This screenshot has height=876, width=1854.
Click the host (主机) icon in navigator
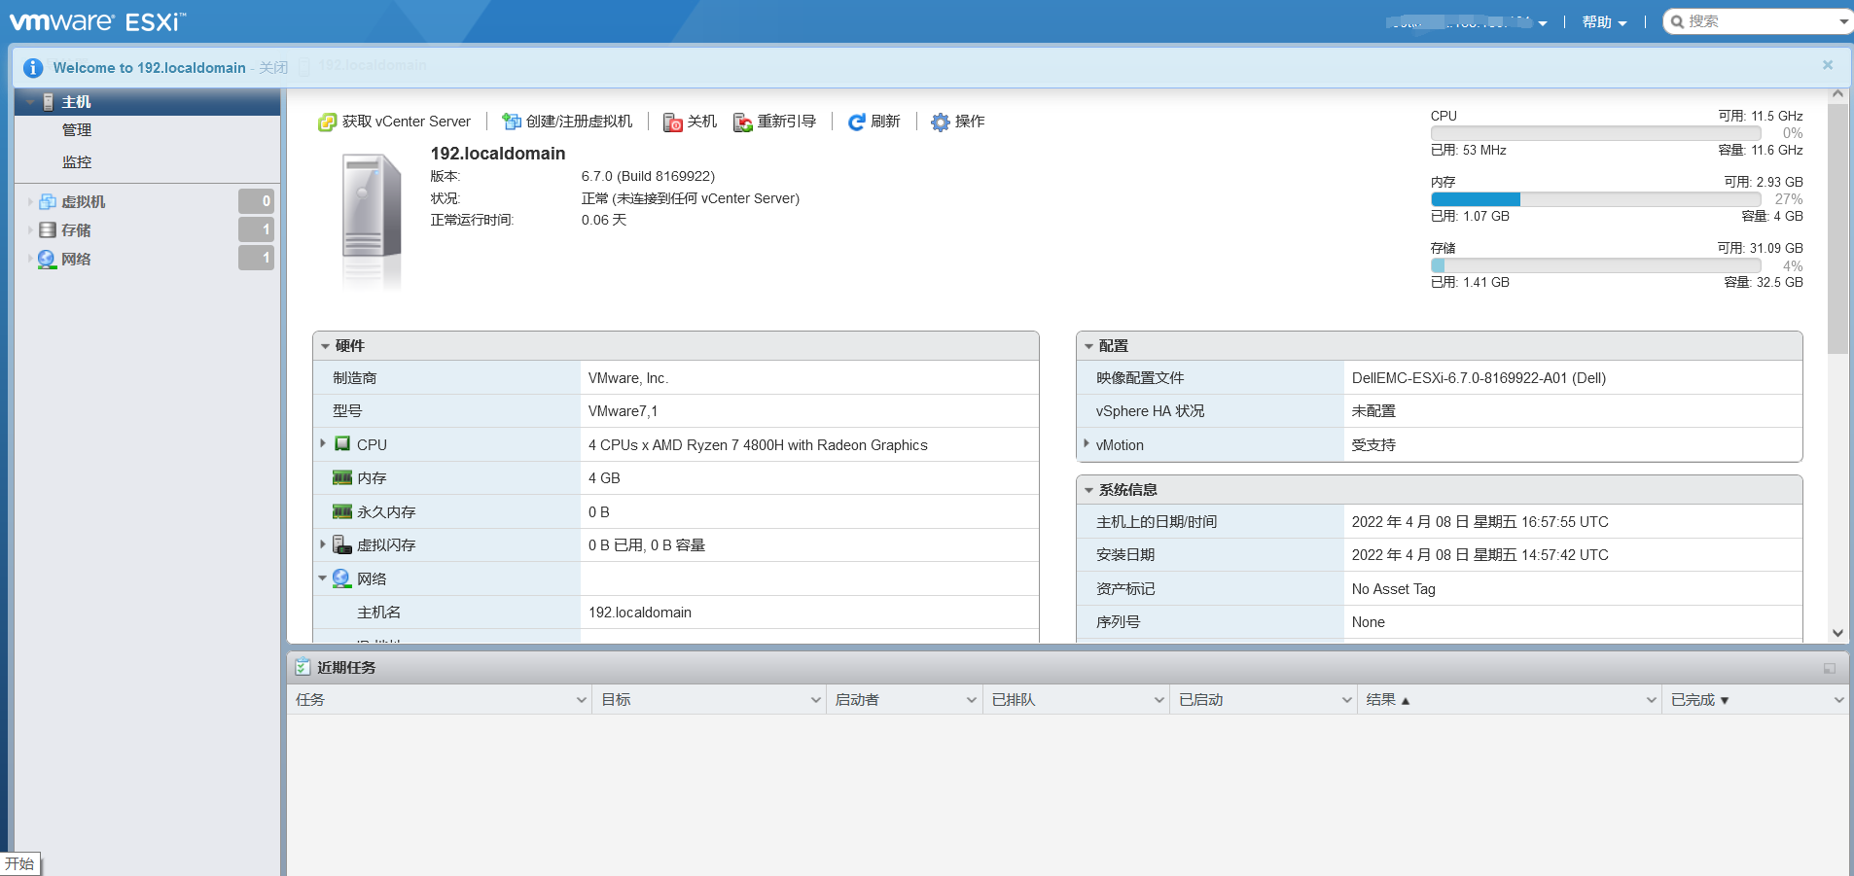(x=49, y=102)
